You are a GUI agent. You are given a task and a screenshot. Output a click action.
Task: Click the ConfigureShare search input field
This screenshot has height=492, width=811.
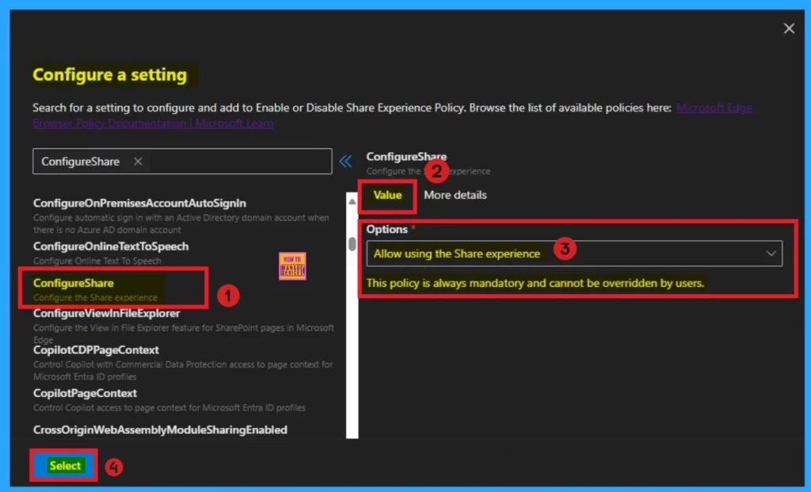coord(182,162)
